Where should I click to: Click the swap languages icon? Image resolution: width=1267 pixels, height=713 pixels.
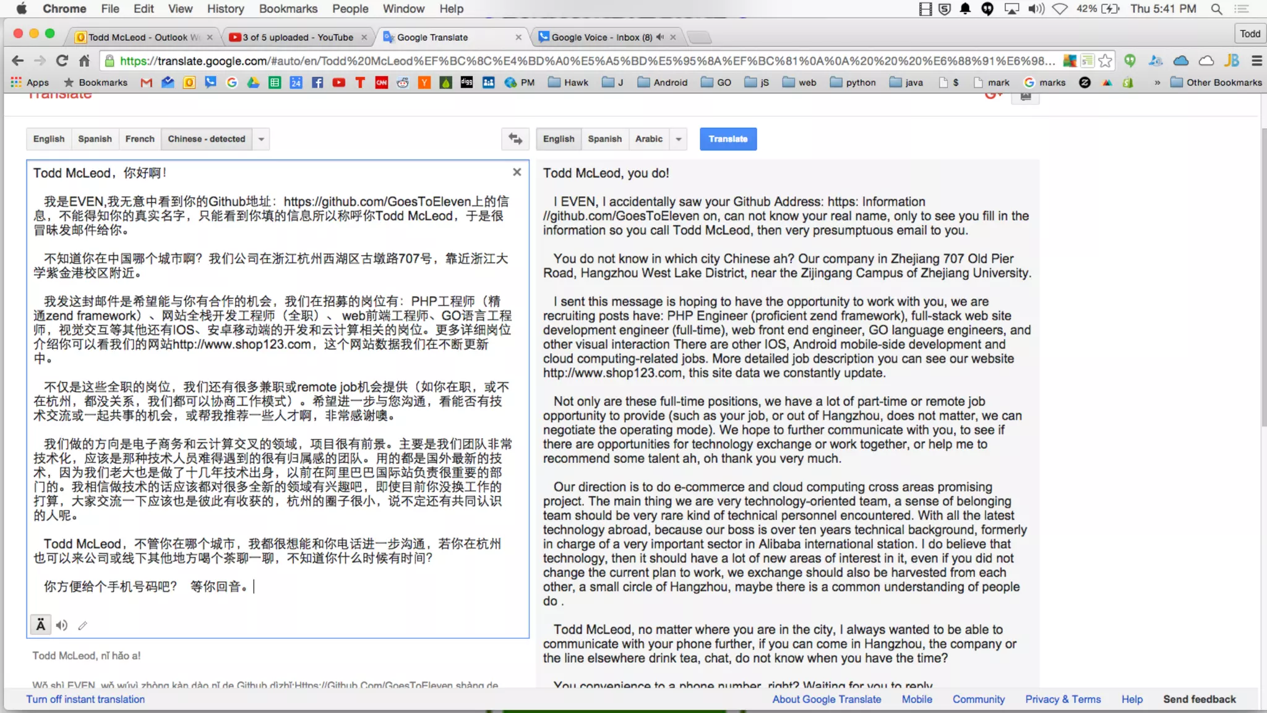point(515,139)
